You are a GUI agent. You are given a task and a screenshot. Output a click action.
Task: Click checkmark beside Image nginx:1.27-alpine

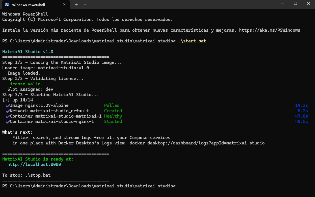point(8,105)
